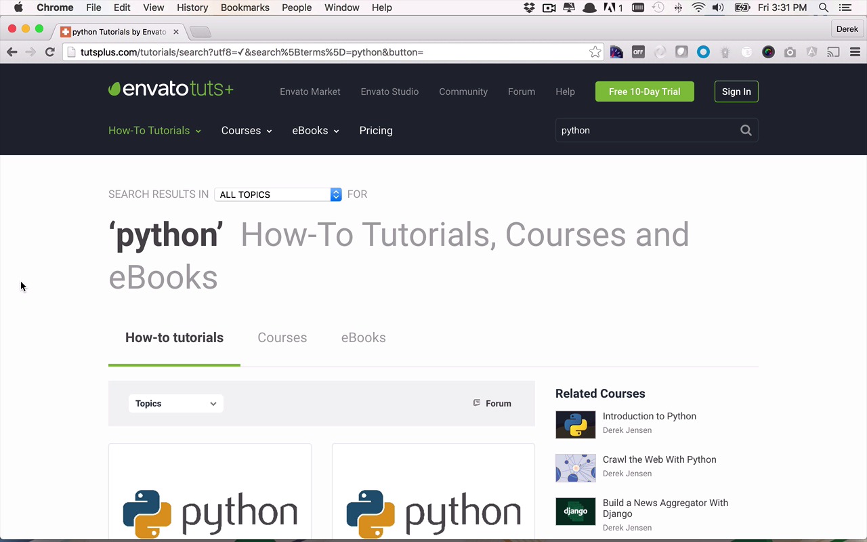Open the Envato Studio link

pos(389,91)
